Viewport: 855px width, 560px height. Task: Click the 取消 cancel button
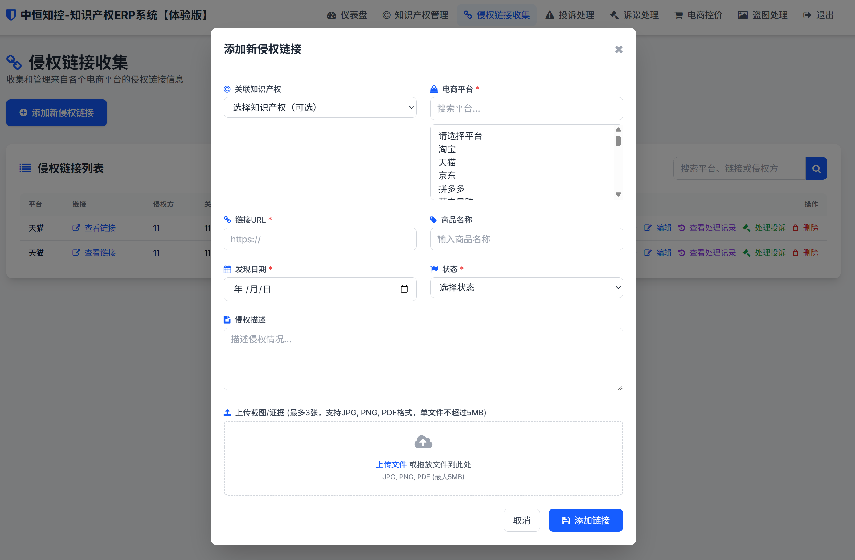tap(522, 520)
